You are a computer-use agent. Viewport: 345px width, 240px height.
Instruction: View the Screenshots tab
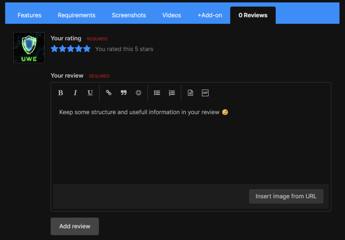click(129, 15)
